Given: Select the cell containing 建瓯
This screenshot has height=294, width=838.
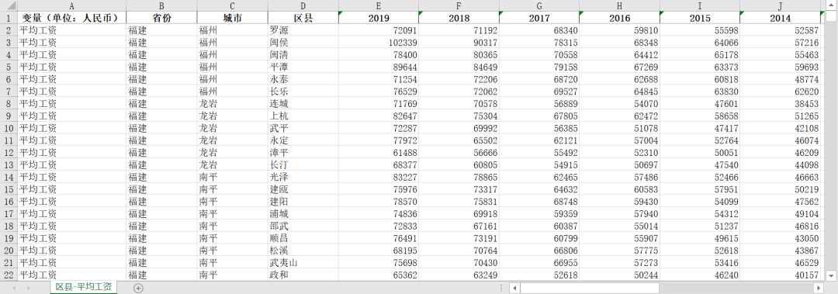Looking at the screenshot, I should coord(303,189).
